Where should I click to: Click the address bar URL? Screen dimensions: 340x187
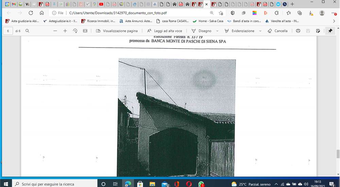pyautogui.click(x=118, y=13)
